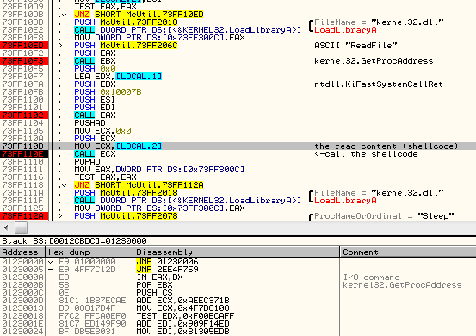476x336 pixels.
Task: Click black-highlighted address 73FF110E
Action: tap(24, 154)
